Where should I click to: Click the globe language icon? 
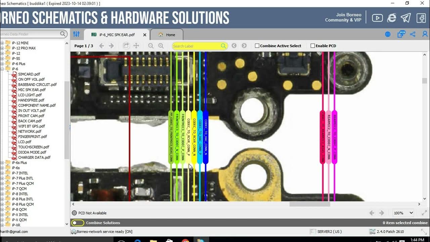[x=388, y=34]
